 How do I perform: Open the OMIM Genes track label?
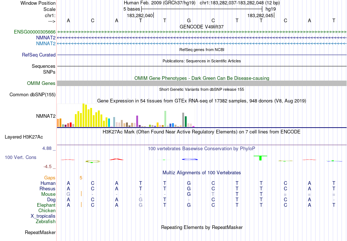[41, 83]
